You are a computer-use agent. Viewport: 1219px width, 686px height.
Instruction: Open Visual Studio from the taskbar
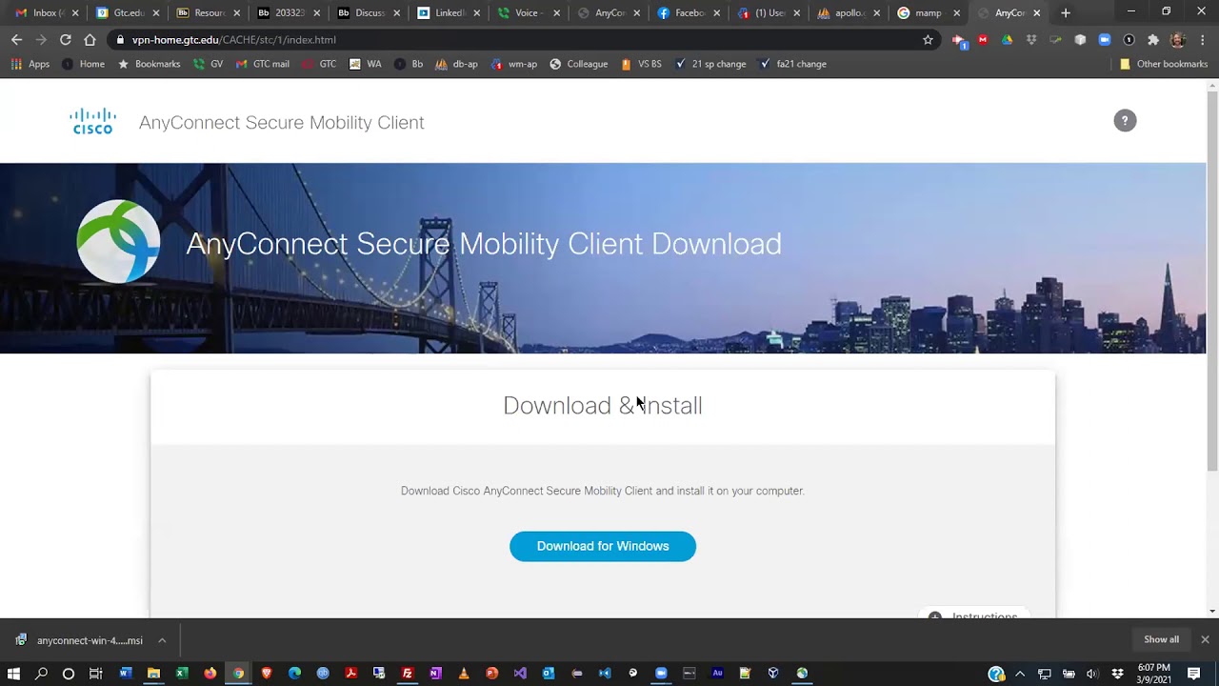(520, 673)
